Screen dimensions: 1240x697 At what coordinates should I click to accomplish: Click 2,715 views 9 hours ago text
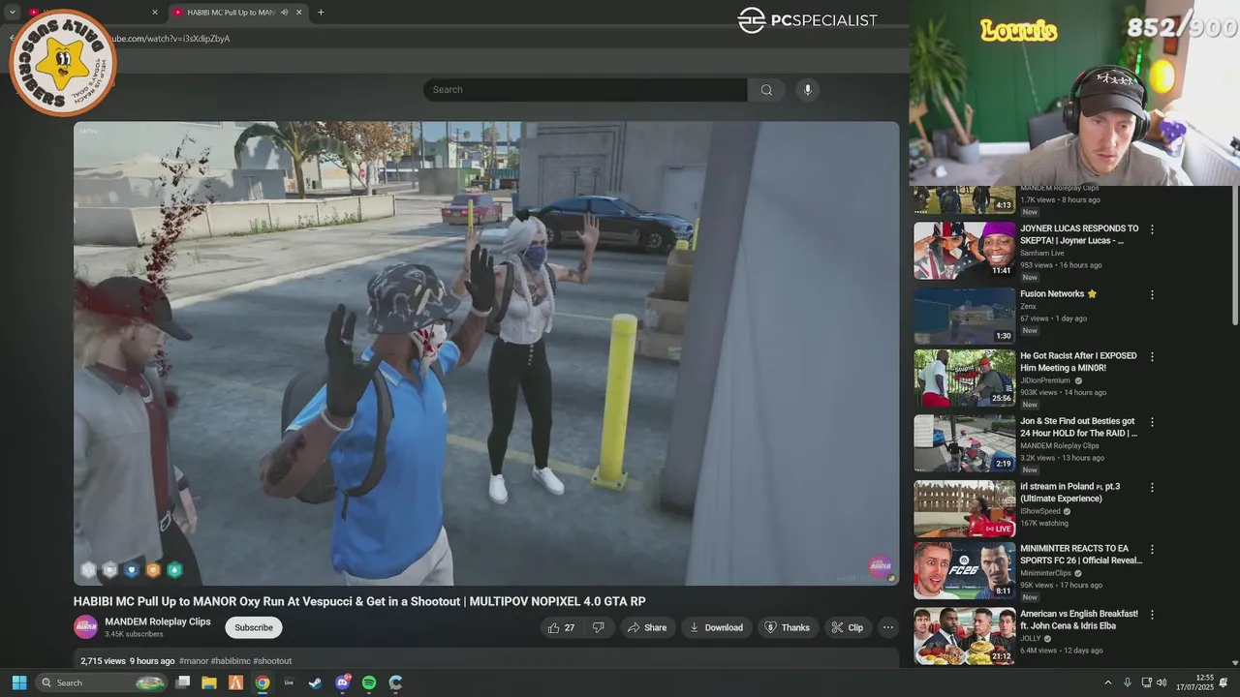click(128, 661)
